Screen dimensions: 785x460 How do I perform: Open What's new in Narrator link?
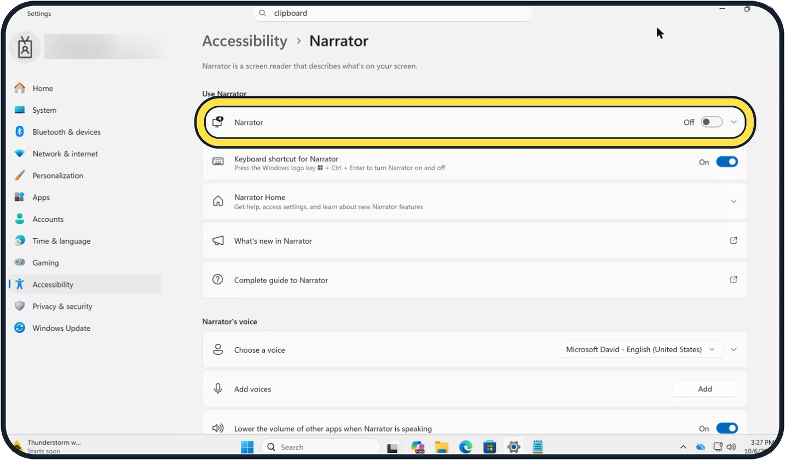coord(475,241)
